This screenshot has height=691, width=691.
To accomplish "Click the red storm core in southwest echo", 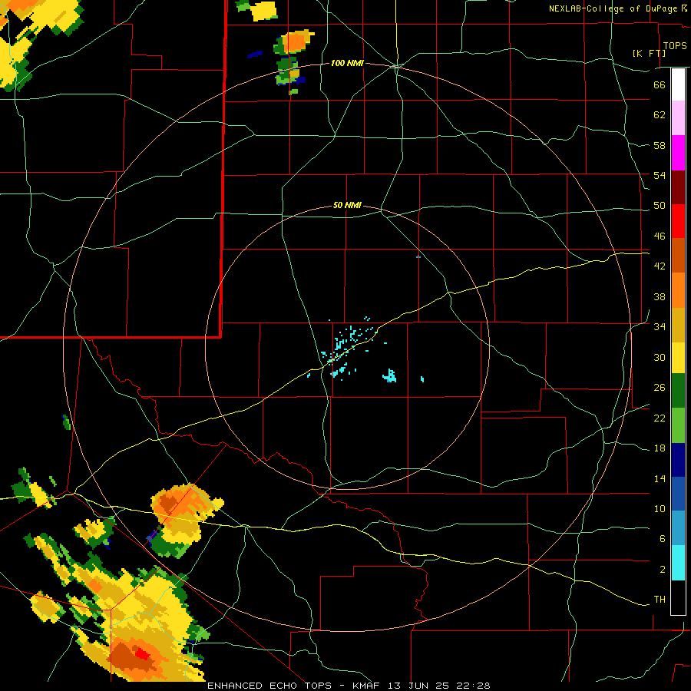I will [141, 653].
